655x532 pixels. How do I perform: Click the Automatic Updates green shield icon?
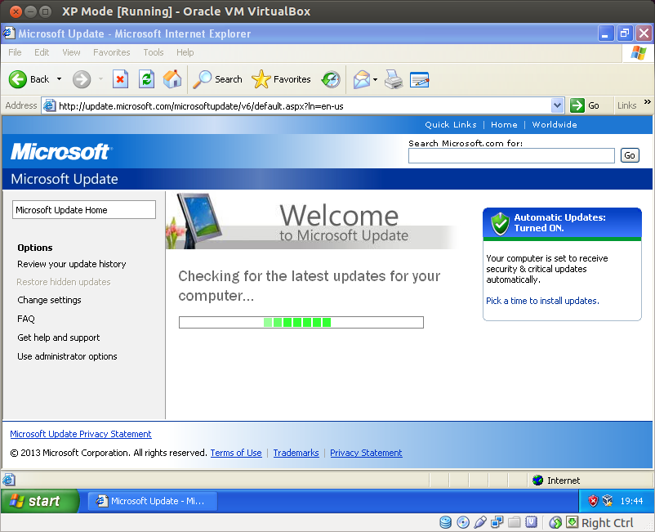pos(500,223)
